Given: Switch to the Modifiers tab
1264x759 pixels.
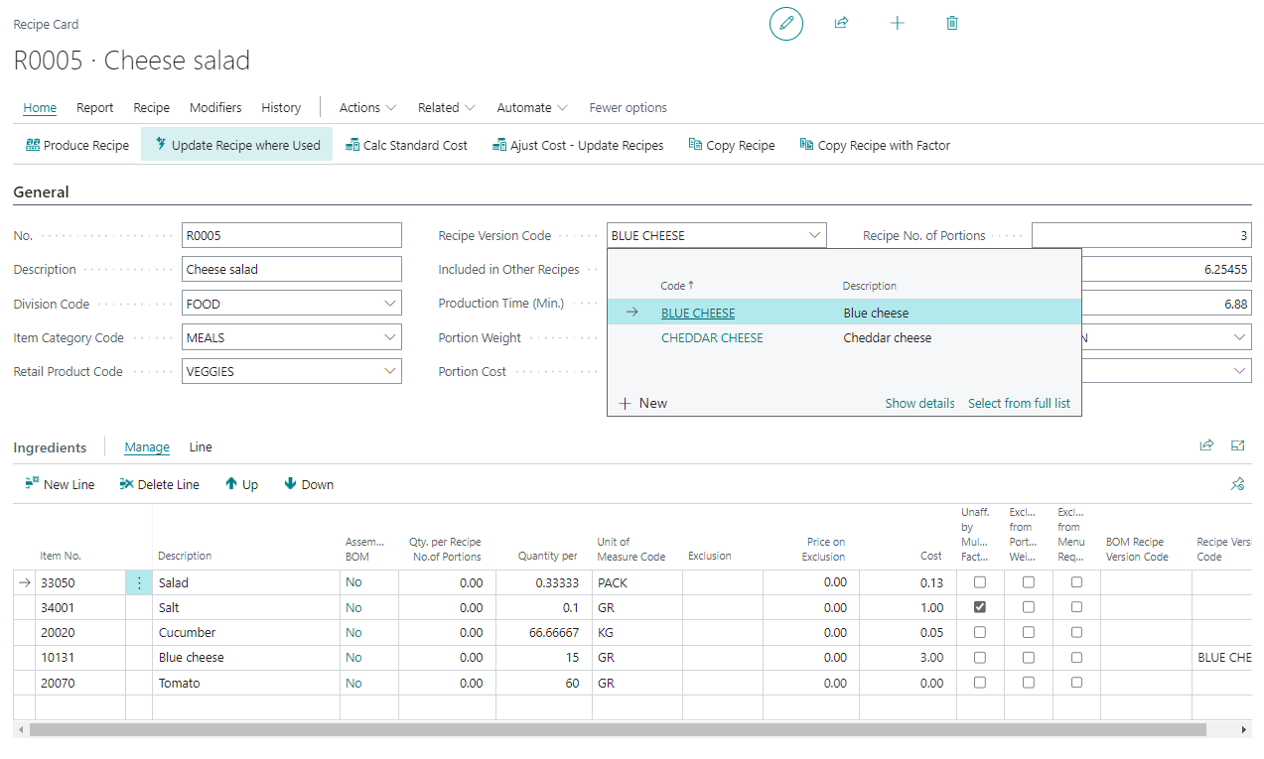Looking at the screenshot, I should click(215, 107).
